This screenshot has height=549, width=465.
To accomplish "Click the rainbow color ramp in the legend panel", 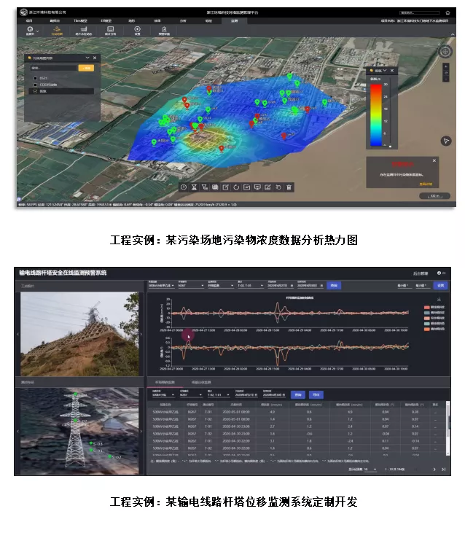I will tap(376, 114).
